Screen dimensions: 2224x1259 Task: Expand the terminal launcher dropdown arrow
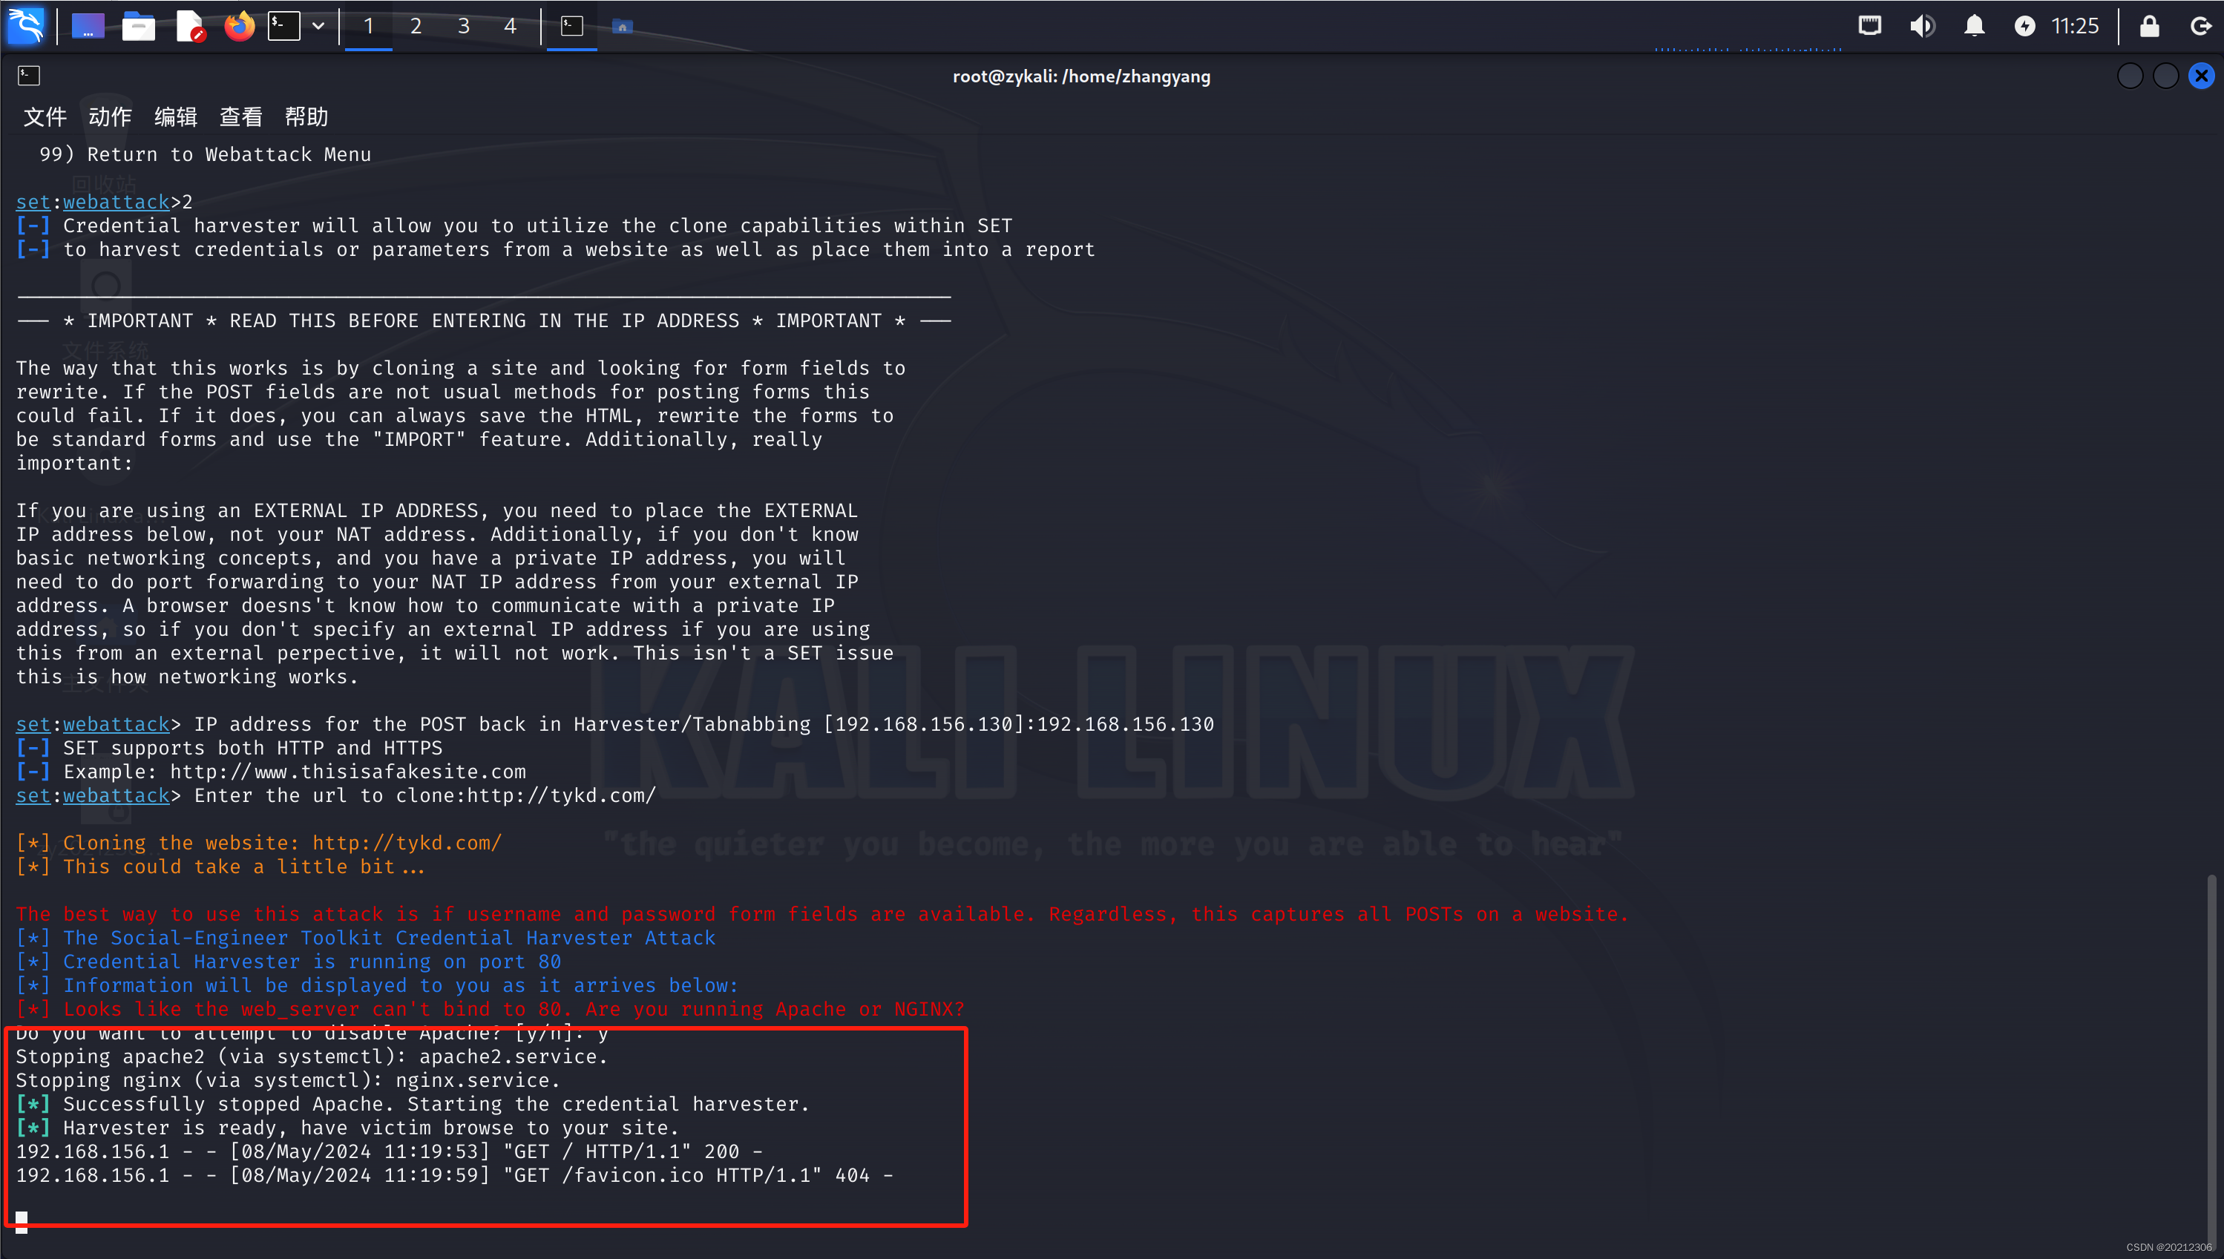pyautogui.click(x=318, y=26)
